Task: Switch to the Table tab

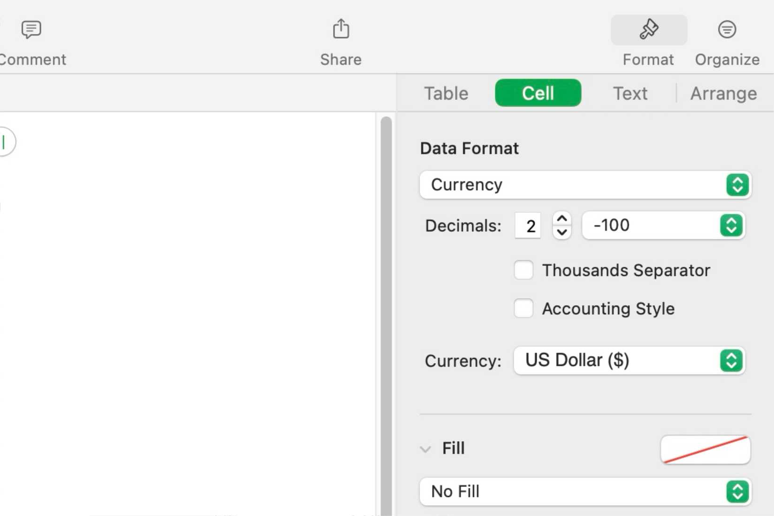Action: click(446, 93)
